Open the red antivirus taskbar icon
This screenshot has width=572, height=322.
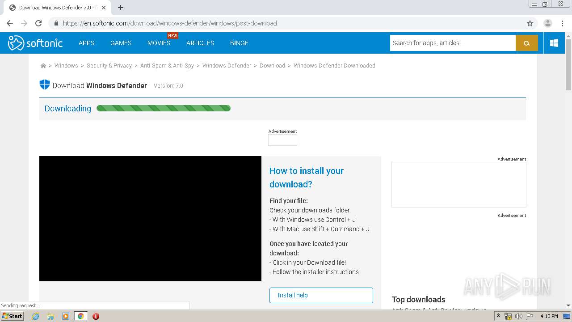pos(96,316)
